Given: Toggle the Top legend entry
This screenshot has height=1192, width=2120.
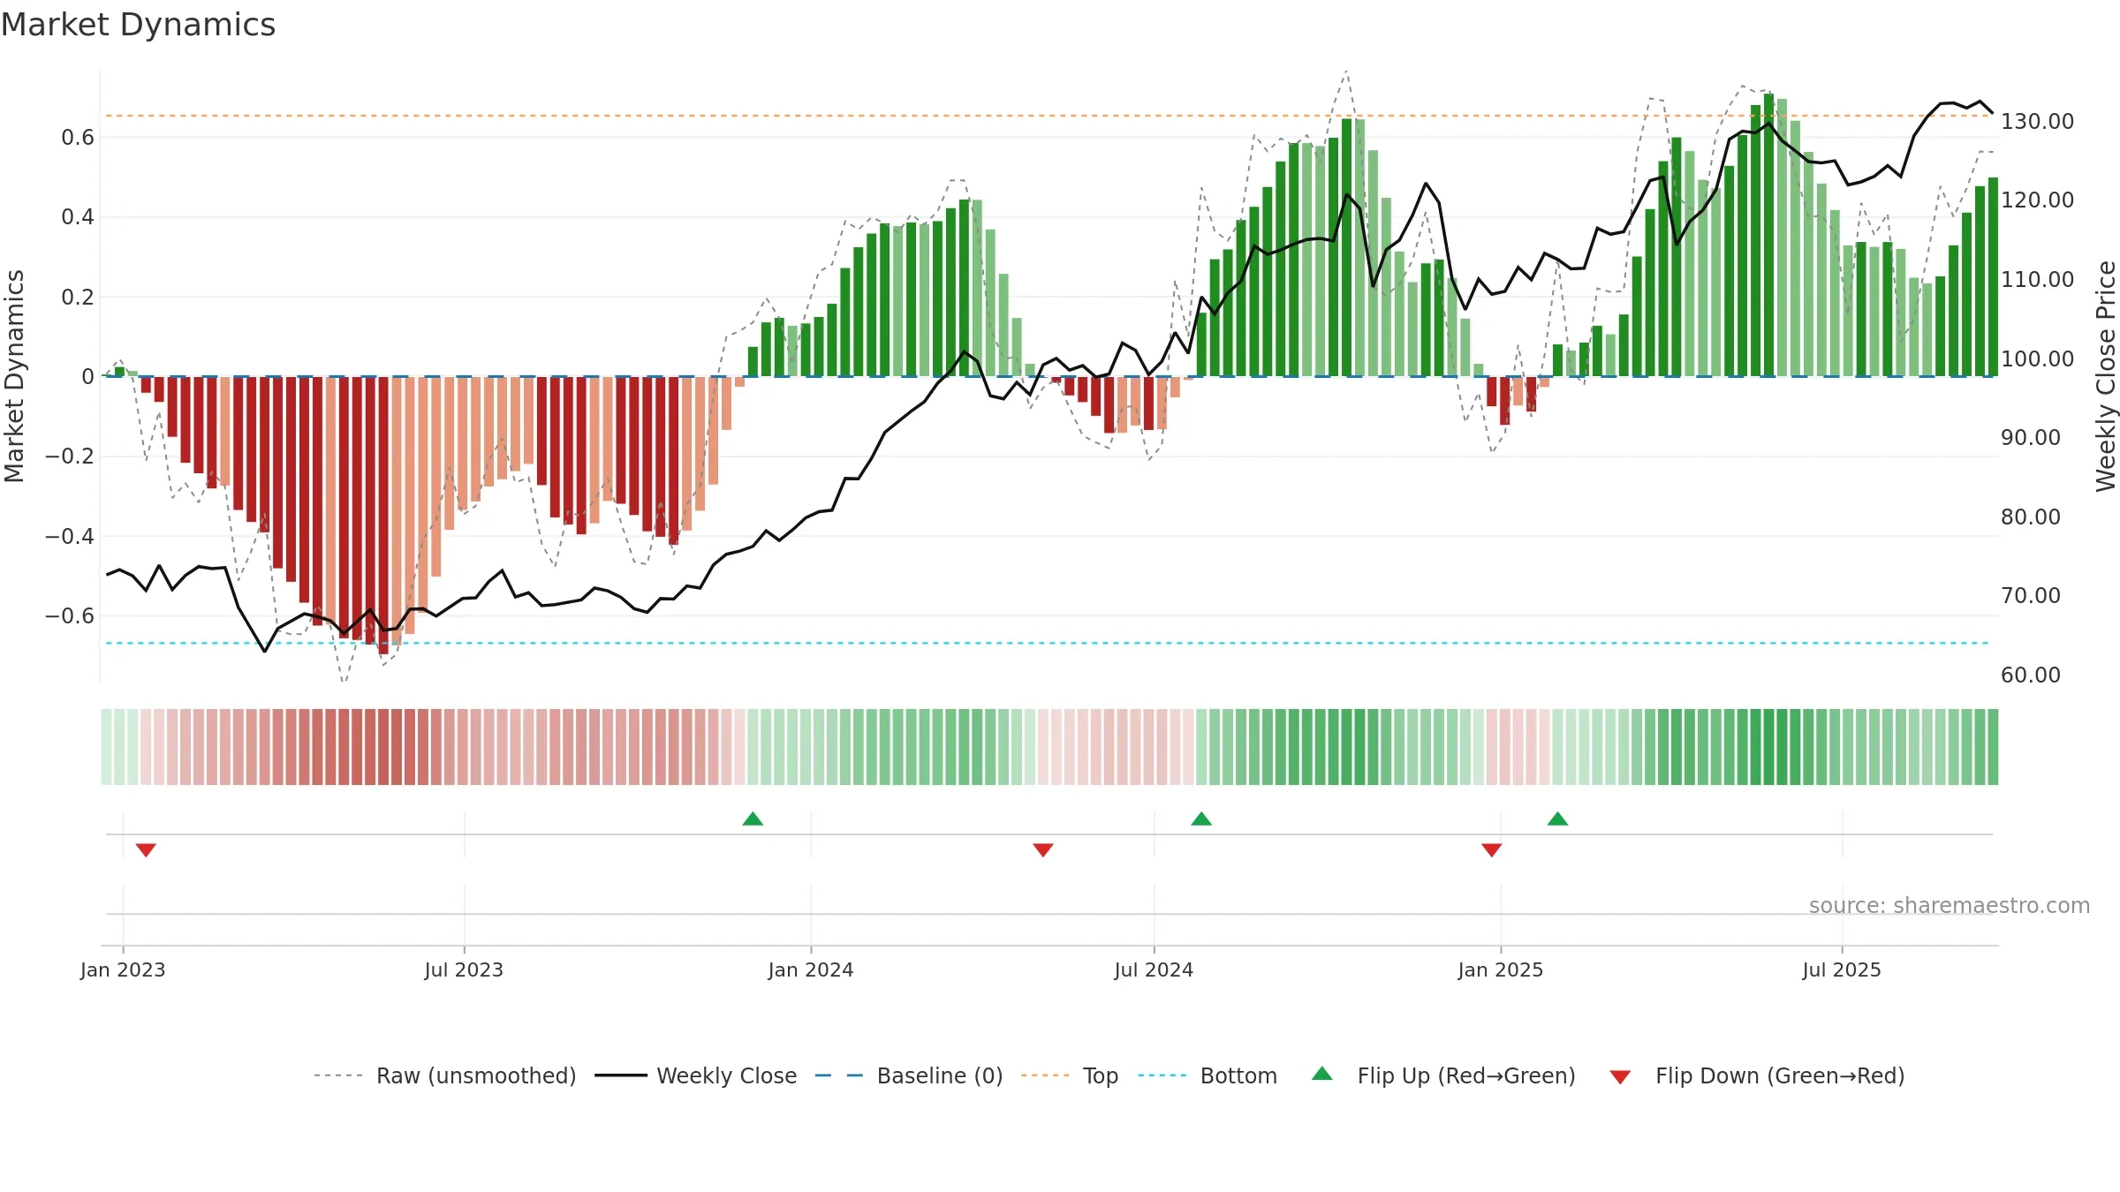Looking at the screenshot, I should 1070,1075.
